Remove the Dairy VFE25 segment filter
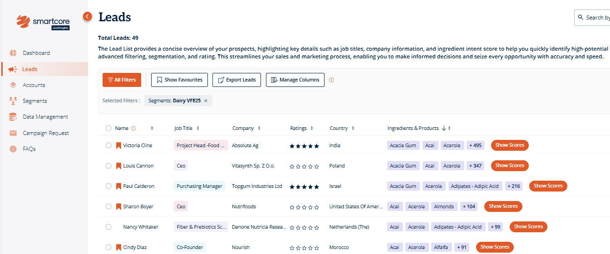The image size is (610, 254). [x=206, y=101]
